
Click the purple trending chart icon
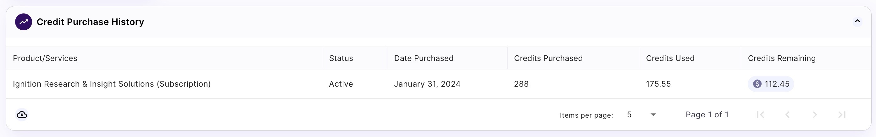[x=24, y=22]
